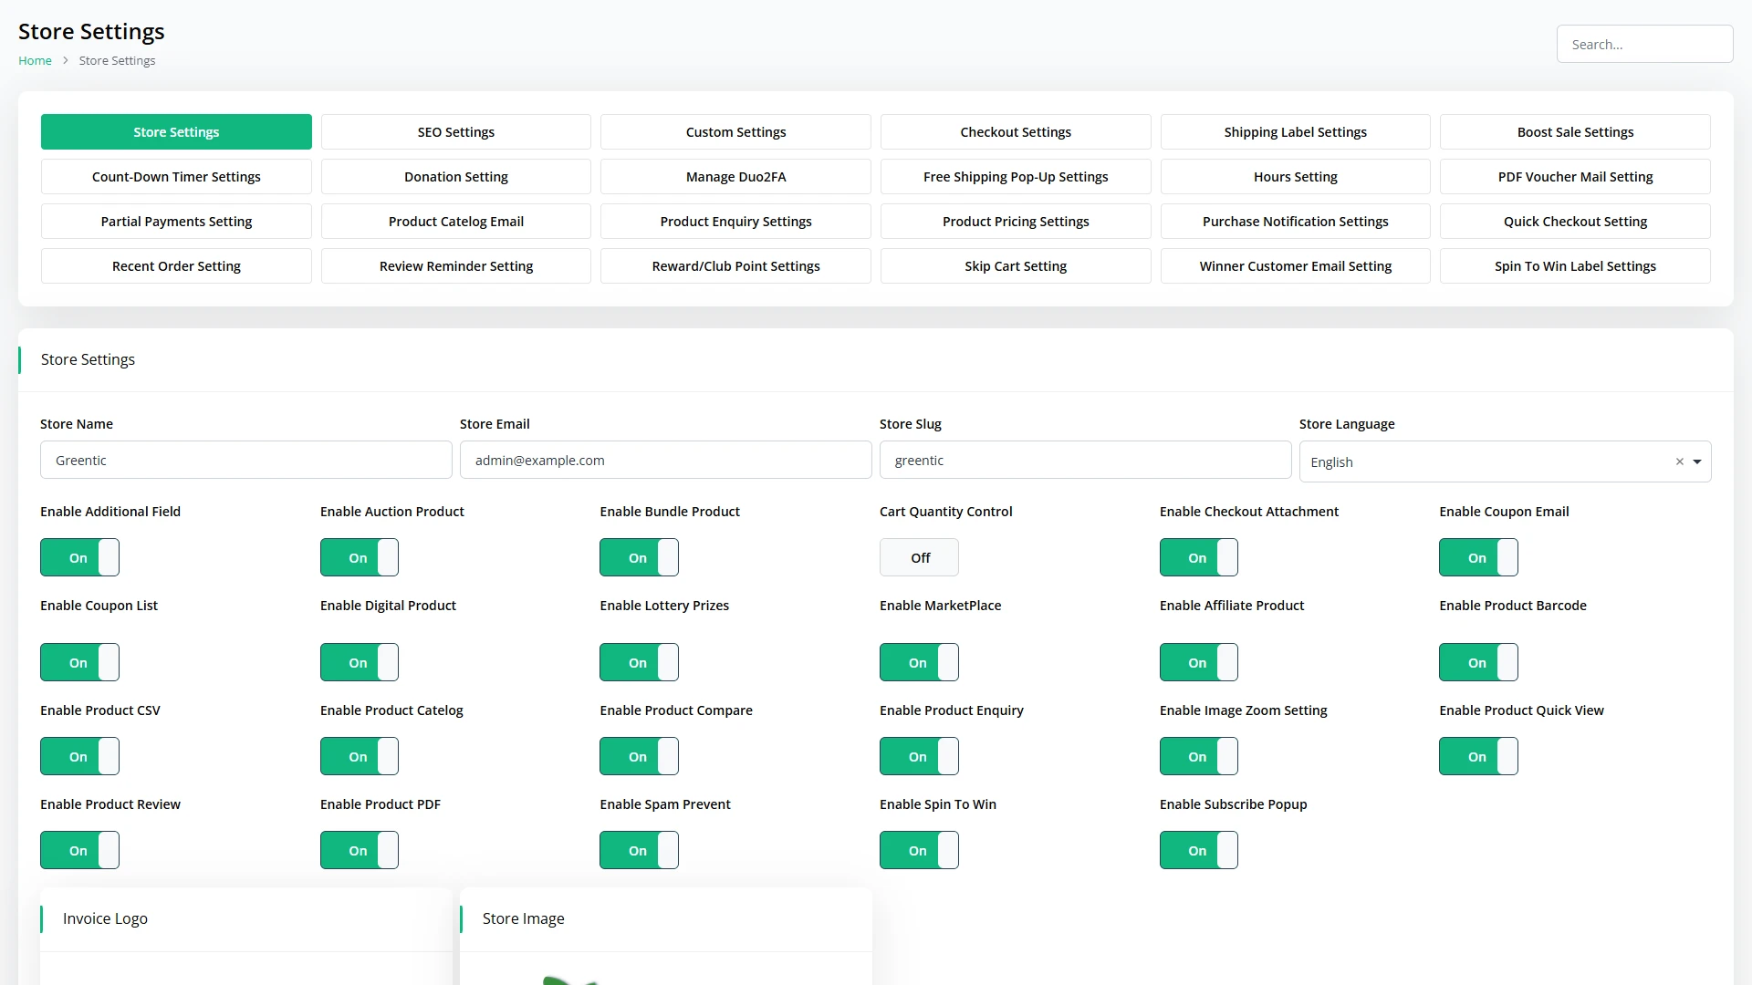The image size is (1752, 985).
Task: Select Reward/Club Point Settings tab
Action: tap(735, 266)
